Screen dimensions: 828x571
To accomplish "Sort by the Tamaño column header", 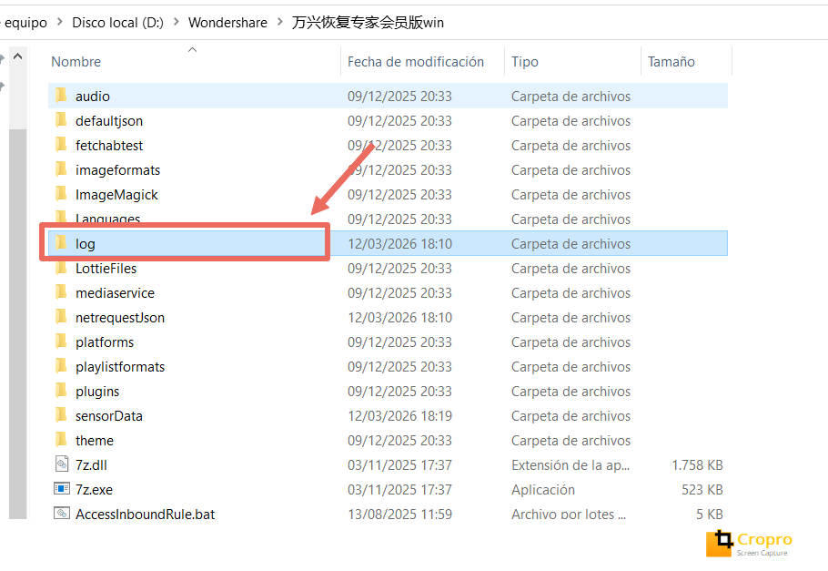I will pyautogui.click(x=671, y=62).
